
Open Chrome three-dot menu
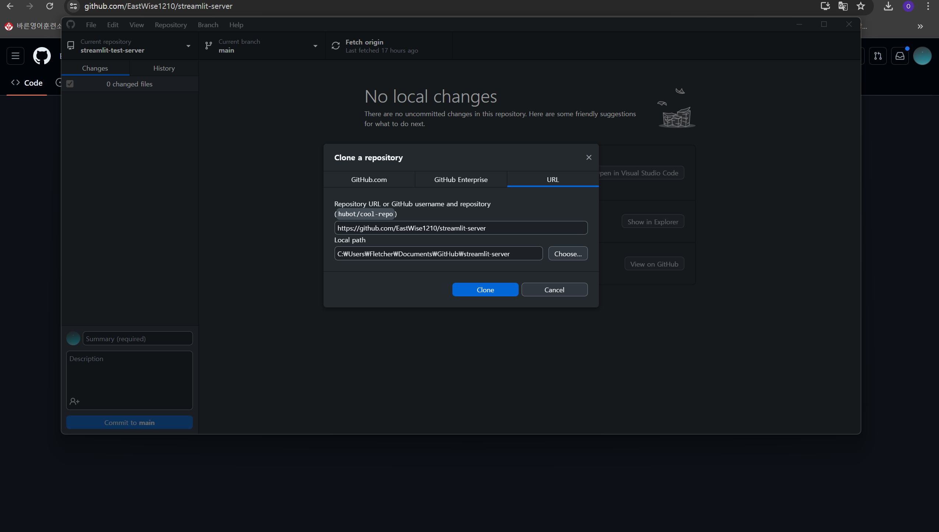928,6
